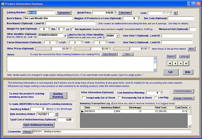Click the Item's Name text field
202x139 pixels.
click(x=48, y=19)
